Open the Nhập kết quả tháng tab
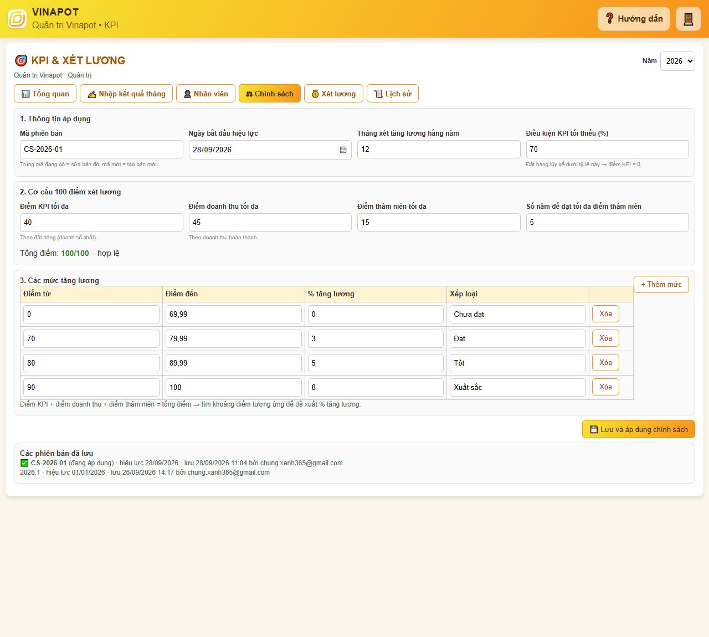 point(126,94)
